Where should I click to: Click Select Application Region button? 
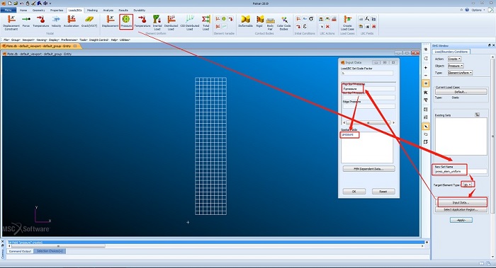pyautogui.click(x=461, y=209)
